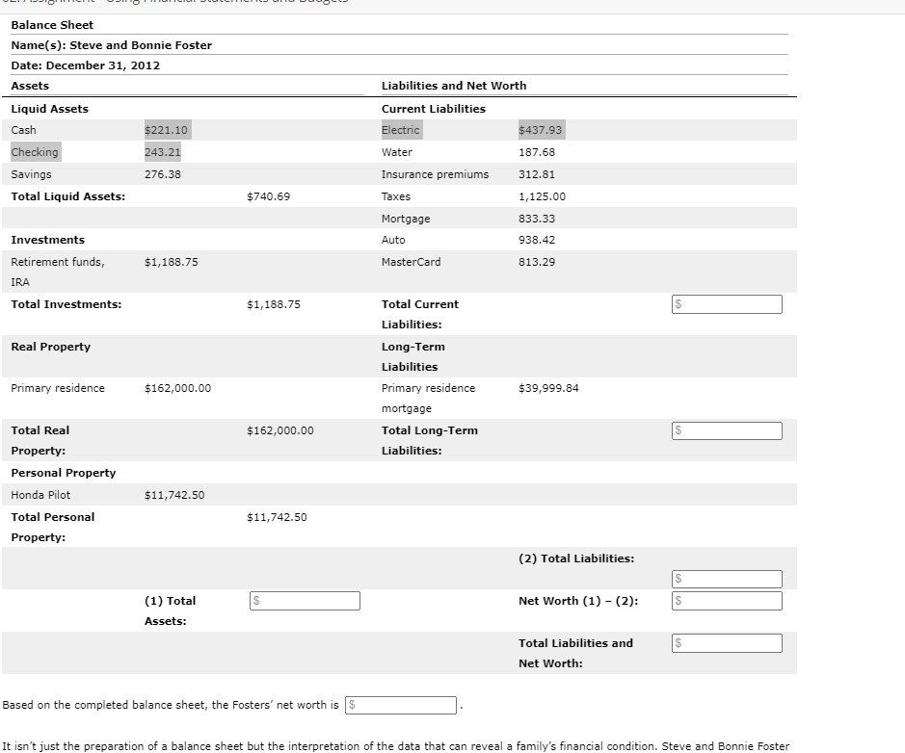Click the Name(s): Steve and Bonnie Foster line
905x753 pixels.
coord(112,45)
